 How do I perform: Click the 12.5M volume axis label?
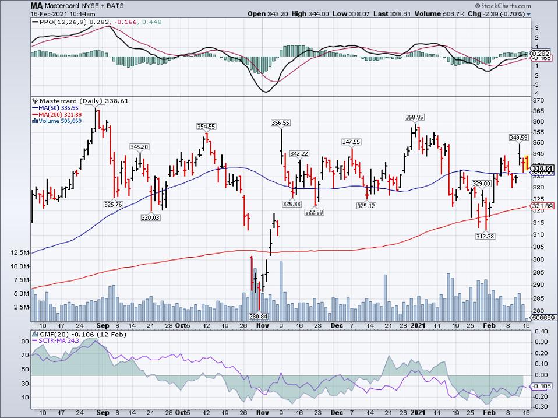20,252
